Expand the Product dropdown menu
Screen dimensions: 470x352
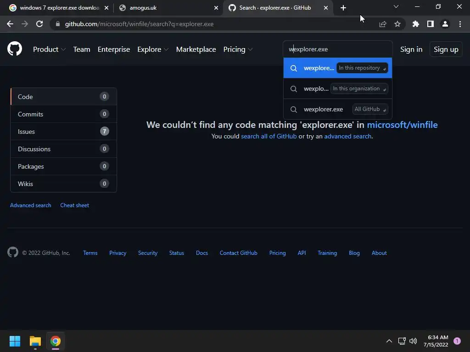[49, 49]
